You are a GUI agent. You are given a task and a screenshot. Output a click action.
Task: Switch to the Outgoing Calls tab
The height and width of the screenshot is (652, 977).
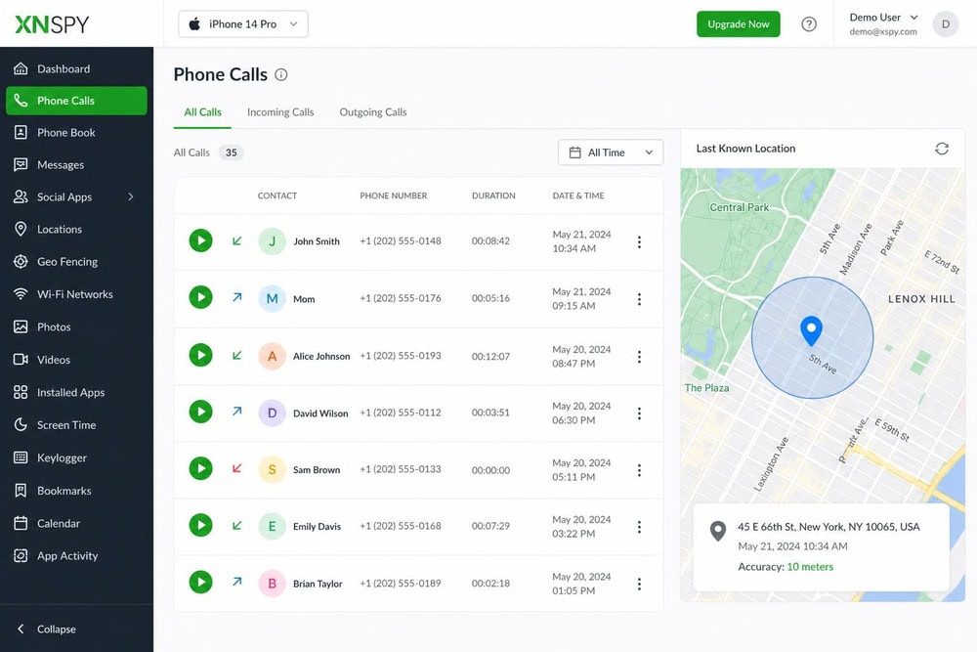point(372,112)
